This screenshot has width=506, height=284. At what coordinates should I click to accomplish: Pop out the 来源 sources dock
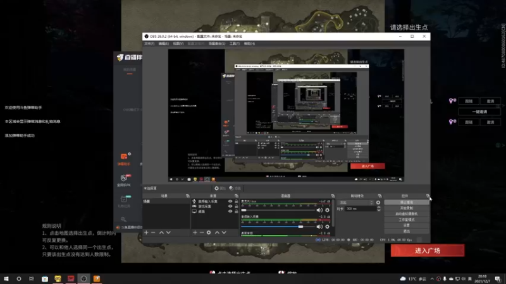click(236, 196)
